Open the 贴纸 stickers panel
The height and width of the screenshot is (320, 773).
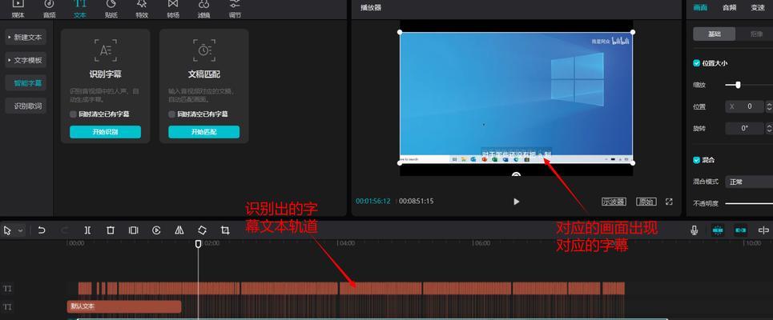[x=111, y=8]
